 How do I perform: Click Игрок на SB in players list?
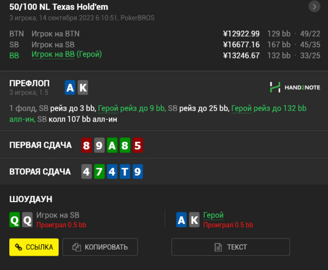click(x=53, y=45)
